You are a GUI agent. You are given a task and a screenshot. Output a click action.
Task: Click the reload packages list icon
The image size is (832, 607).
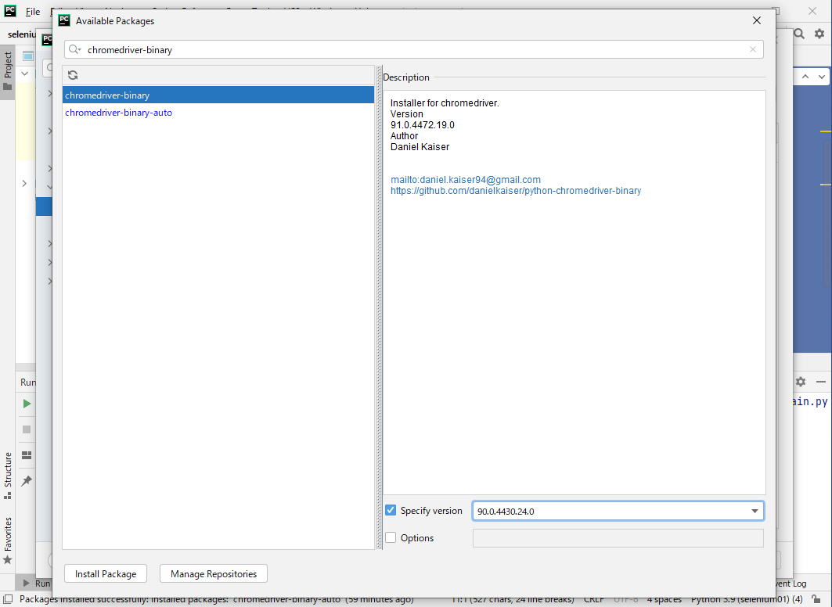coord(73,75)
